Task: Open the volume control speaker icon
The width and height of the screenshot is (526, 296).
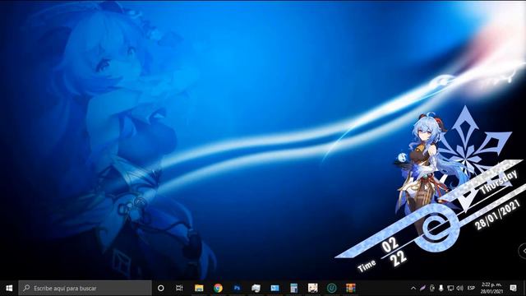Action: coord(460,288)
